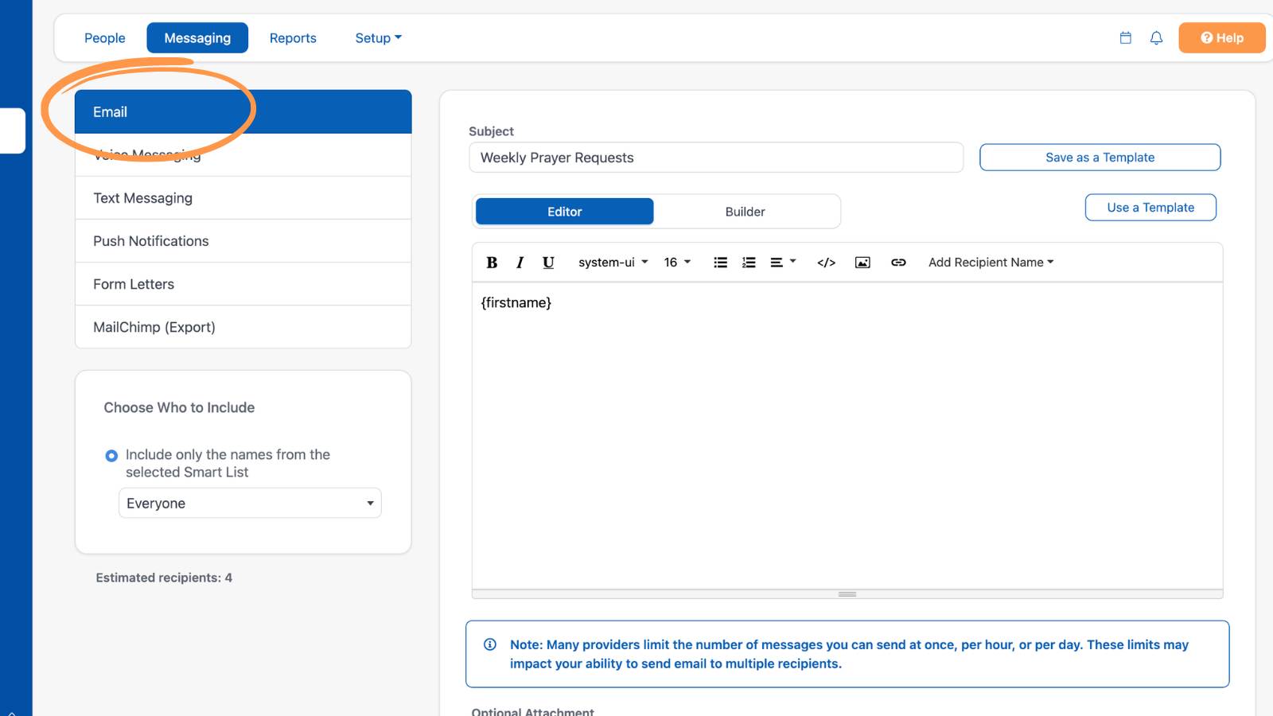Insert a bulleted list
1273x716 pixels.
[x=721, y=263]
